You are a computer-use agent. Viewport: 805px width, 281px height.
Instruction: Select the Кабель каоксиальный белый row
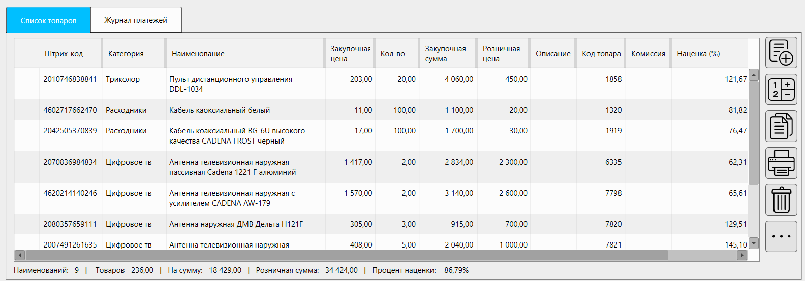[220, 110]
